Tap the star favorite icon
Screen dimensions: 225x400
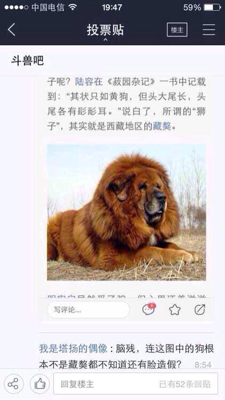175,310
